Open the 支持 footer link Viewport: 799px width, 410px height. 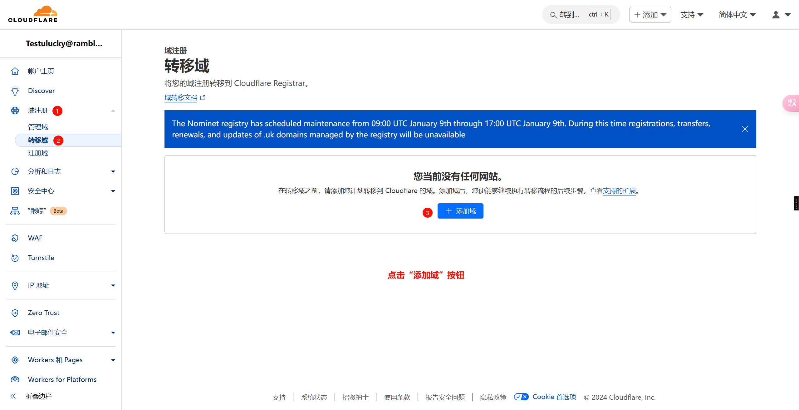pyautogui.click(x=279, y=397)
